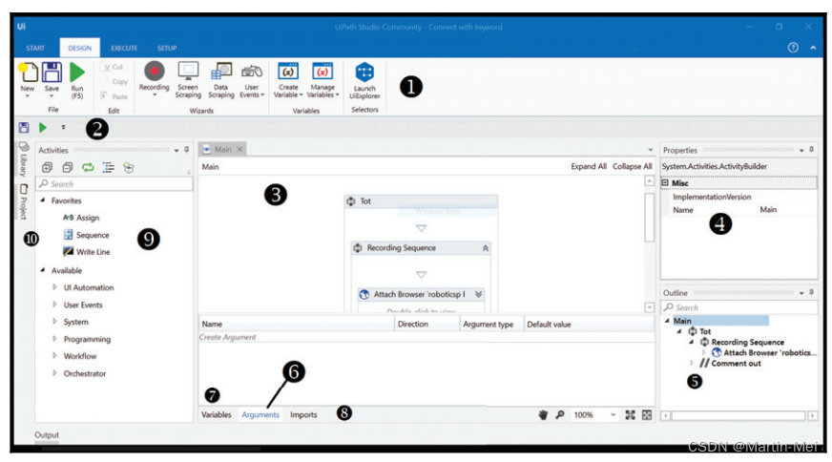This screenshot has width=832, height=462.
Task: Select the Sequence activity
Action: (86, 235)
